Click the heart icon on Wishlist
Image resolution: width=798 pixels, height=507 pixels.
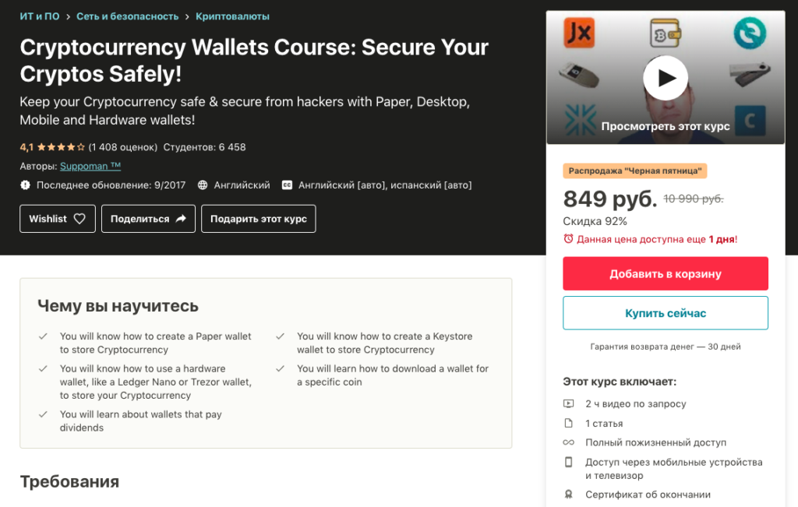pyautogui.click(x=79, y=219)
